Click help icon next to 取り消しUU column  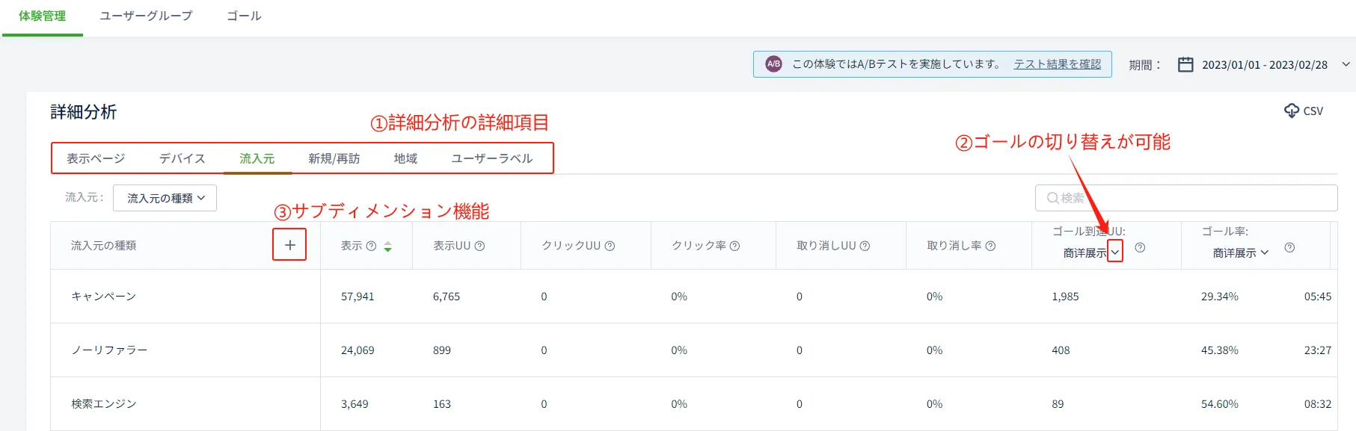[865, 246]
